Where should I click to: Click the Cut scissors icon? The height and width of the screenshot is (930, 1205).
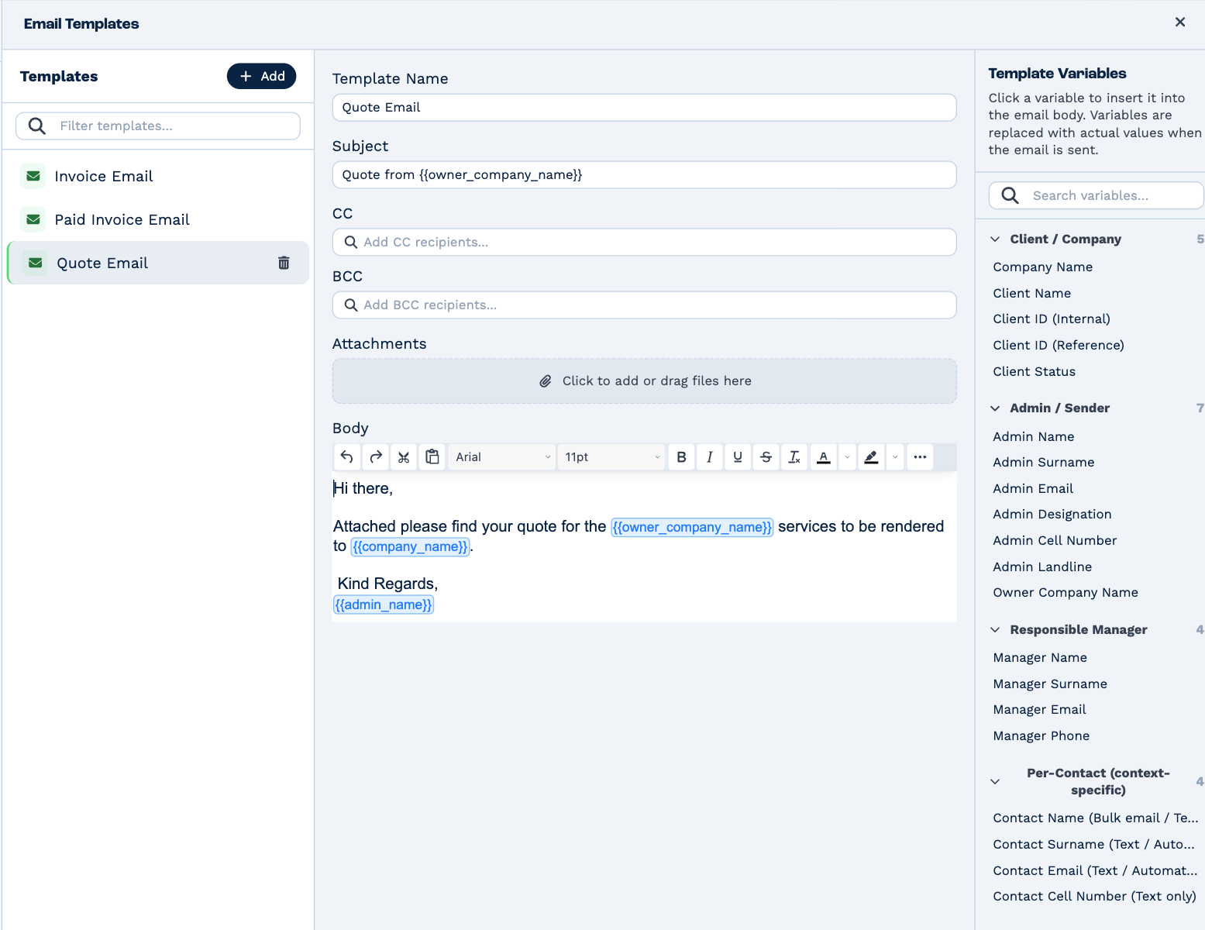[x=404, y=457]
